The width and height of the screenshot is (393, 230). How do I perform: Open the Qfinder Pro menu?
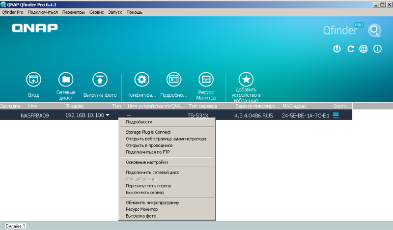[12, 12]
